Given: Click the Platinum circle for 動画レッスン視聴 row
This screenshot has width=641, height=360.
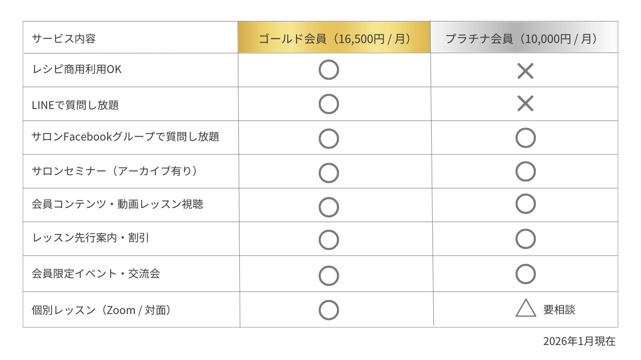Looking at the screenshot, I should [525, 204].
